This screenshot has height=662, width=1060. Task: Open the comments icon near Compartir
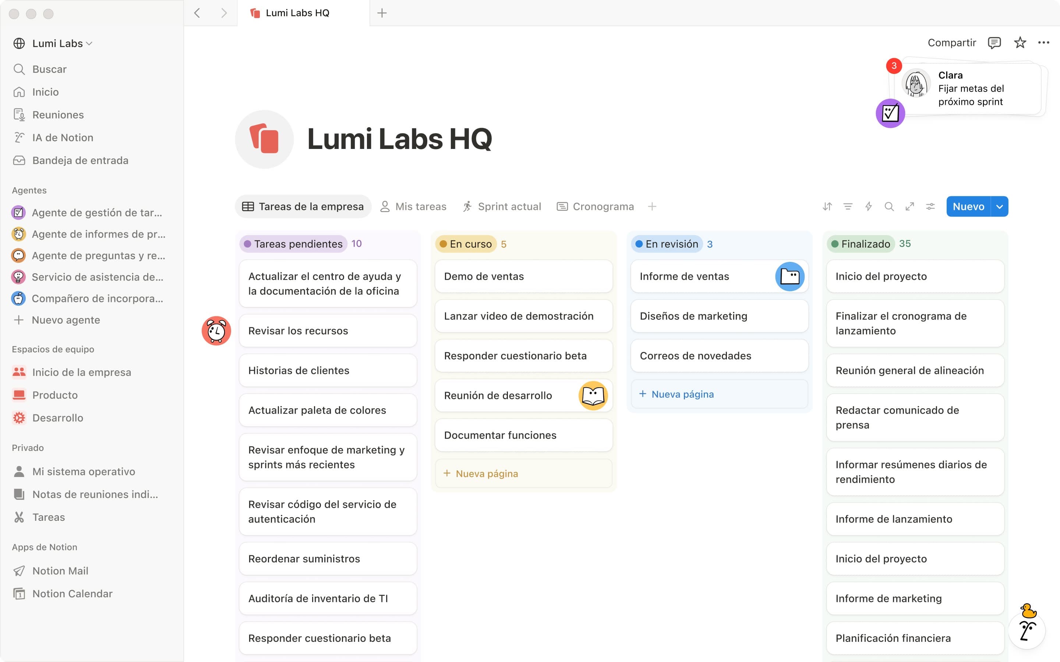994,43
